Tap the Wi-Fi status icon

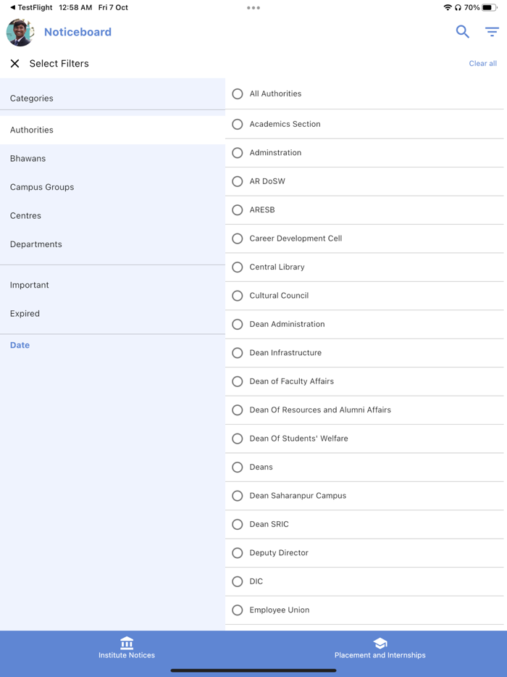pyautogui.click(x=448, y=7)
